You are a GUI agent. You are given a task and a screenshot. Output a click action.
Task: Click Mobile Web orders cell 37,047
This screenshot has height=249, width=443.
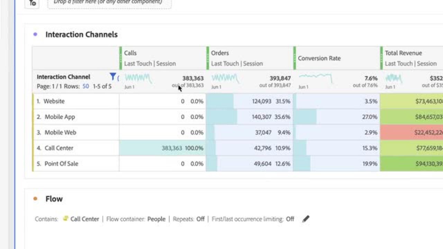pos(250,132)
